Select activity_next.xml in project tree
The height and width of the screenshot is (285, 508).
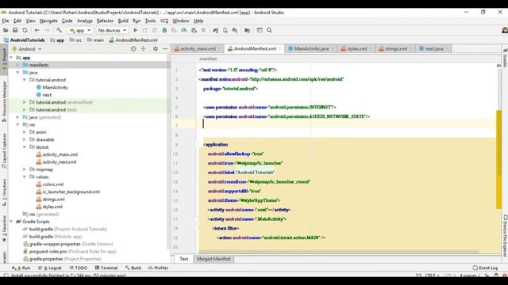pos(60,161)
